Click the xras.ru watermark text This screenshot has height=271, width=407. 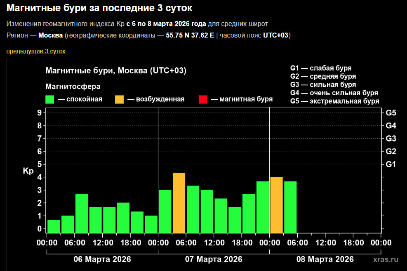point(386,259)
